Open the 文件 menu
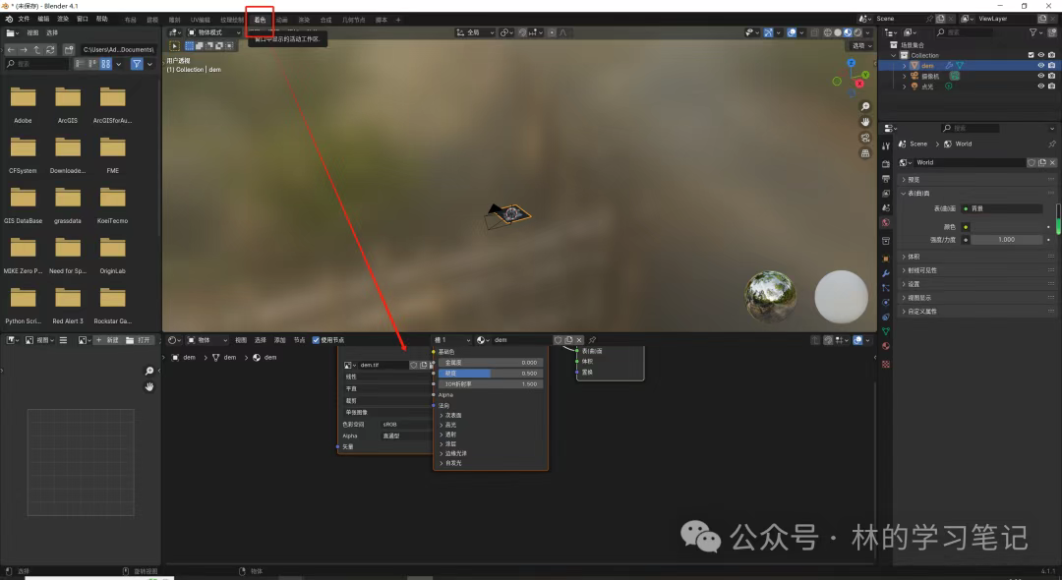This screenshot has height=580, width=1062. pyautogui.click(x=23, y=19)
